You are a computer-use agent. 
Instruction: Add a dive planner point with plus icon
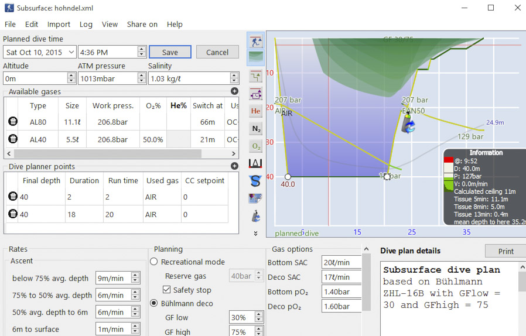tap(234, 166)
